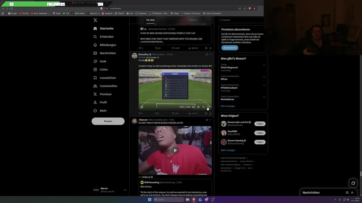The width and height of the screenshot is (362, 203).
Task: Compose new message in Nachrichten drawer
Action: click(x=347, y=193)
